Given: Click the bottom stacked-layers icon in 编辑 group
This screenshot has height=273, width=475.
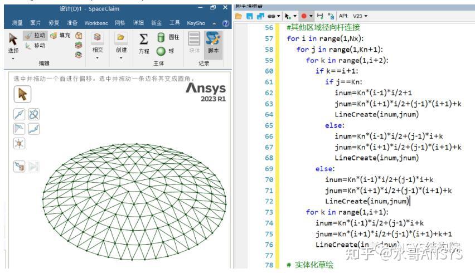Looking at the screenshot, I should tap(79, 55).
